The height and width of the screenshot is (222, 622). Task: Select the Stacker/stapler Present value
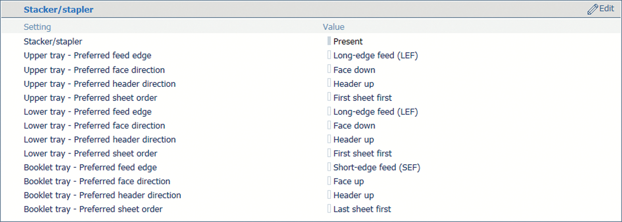[348, 42]
